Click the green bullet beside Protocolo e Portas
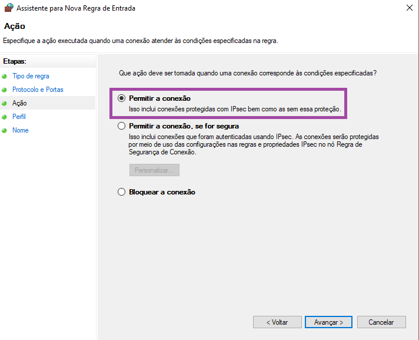 point(4,90)
